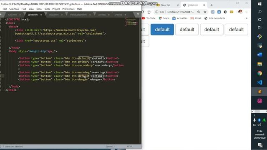The image size is (267, 150).
Task: Open File Explorer from the taskbar
Action: pyautogui.click(x=259, y=64)
